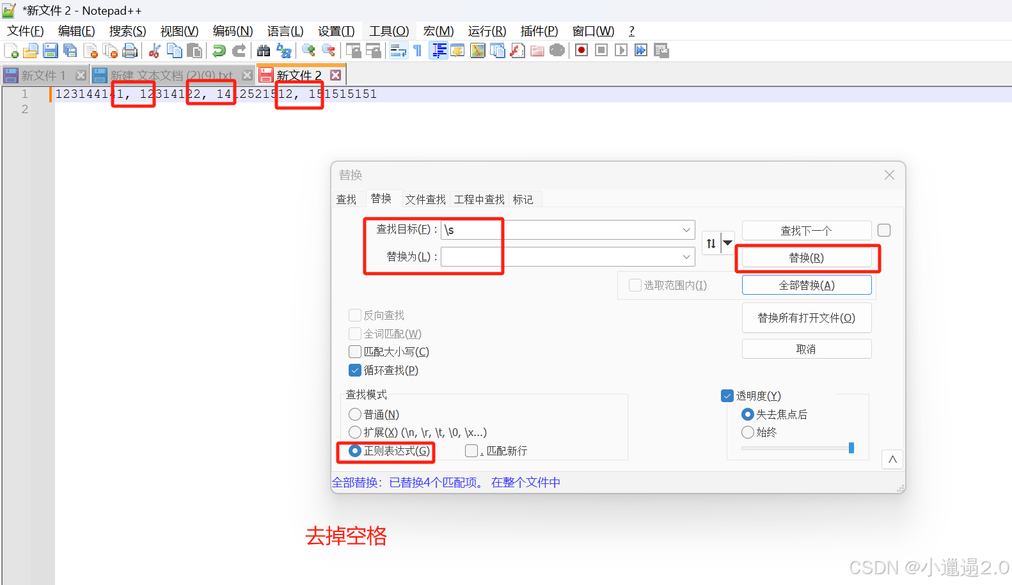Expand the 查找目标 history dropdown
This screenshot has width=1012, height=585.
[686, 230]
